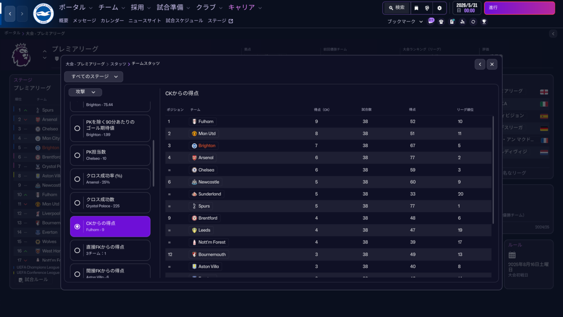This screenshot has height=317, width=563.
Task: Select PK担当数 stat radio
Action: (77, 155)
